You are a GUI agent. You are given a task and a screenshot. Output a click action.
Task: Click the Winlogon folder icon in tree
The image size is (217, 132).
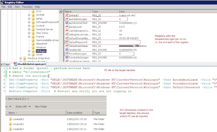click(x=33, y=51)
